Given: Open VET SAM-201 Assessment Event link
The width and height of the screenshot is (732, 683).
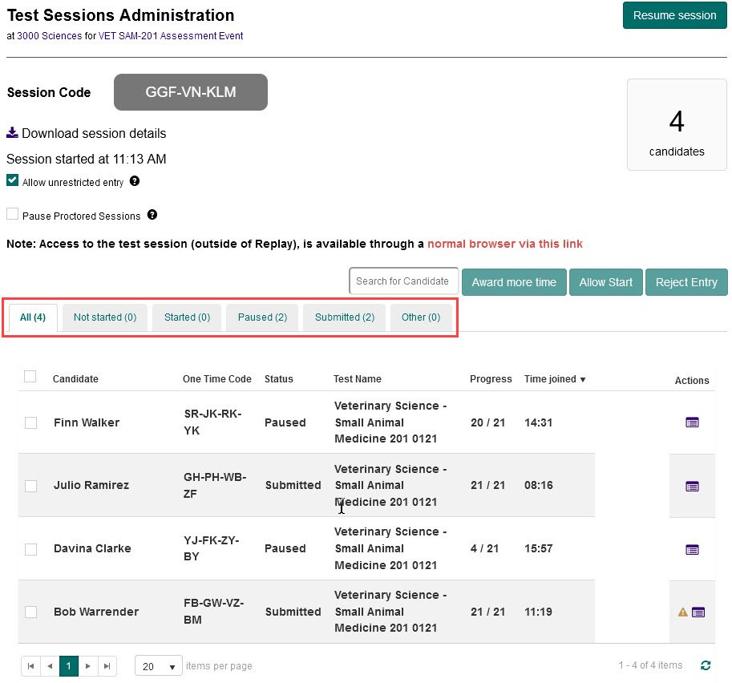Looking at the screenshot, I should (171, 36).
